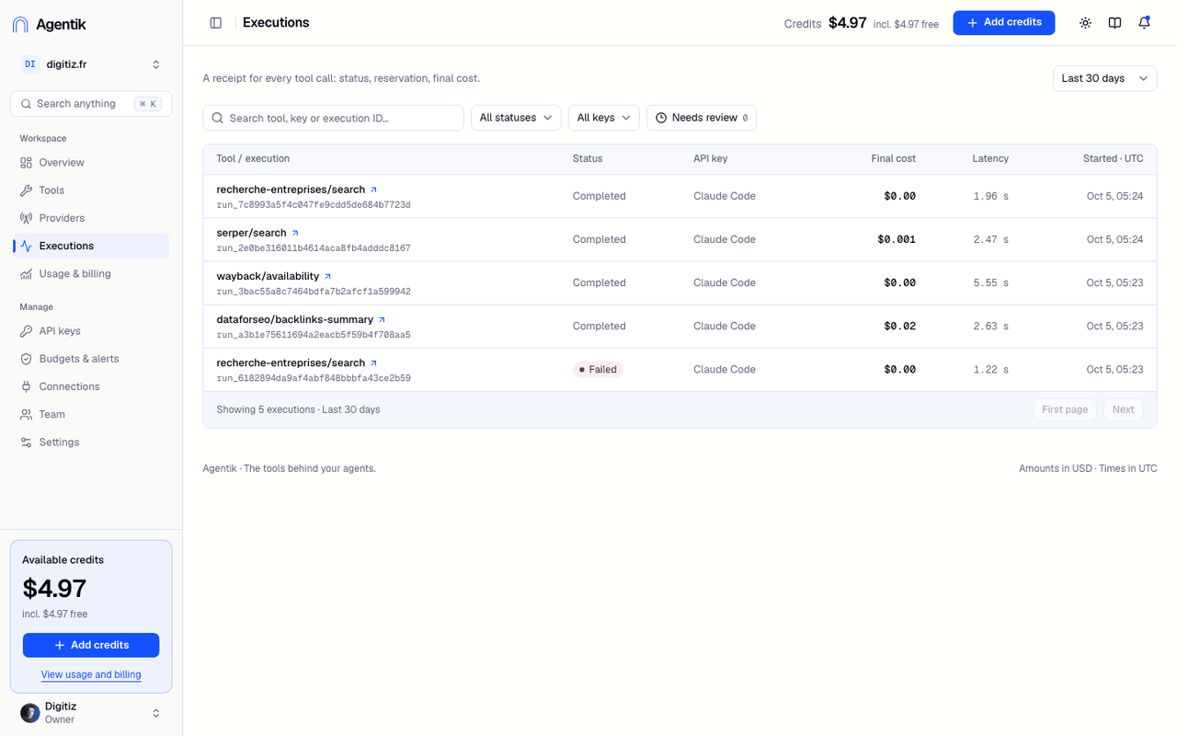
Task: Open notifications bell icon
Action: tap(1144, 23)
